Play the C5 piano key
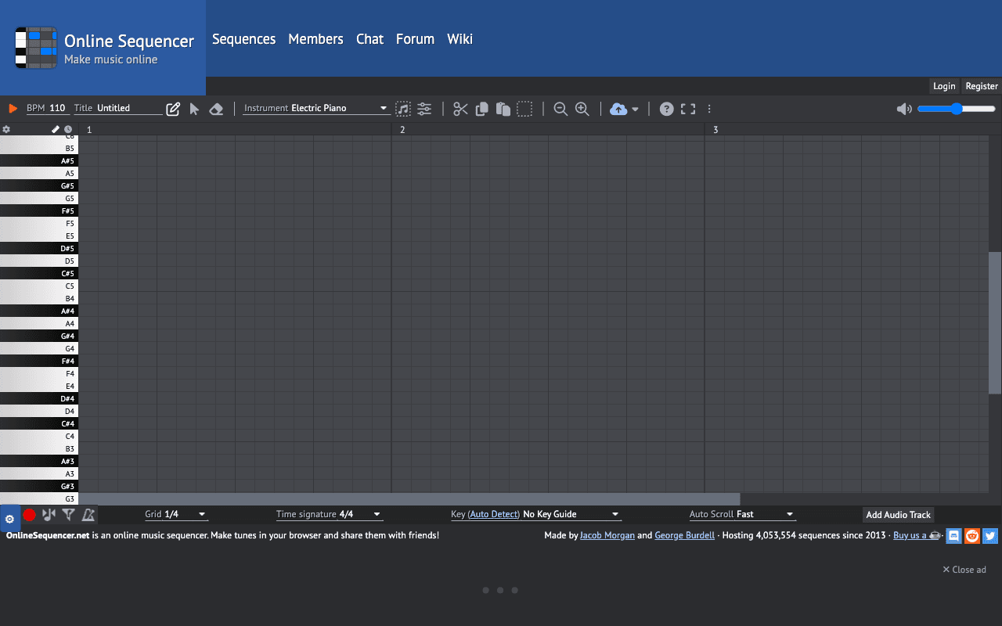 39,286
